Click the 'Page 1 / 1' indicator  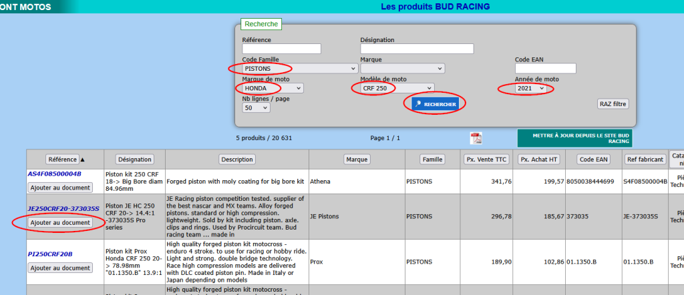pos(385,137)
